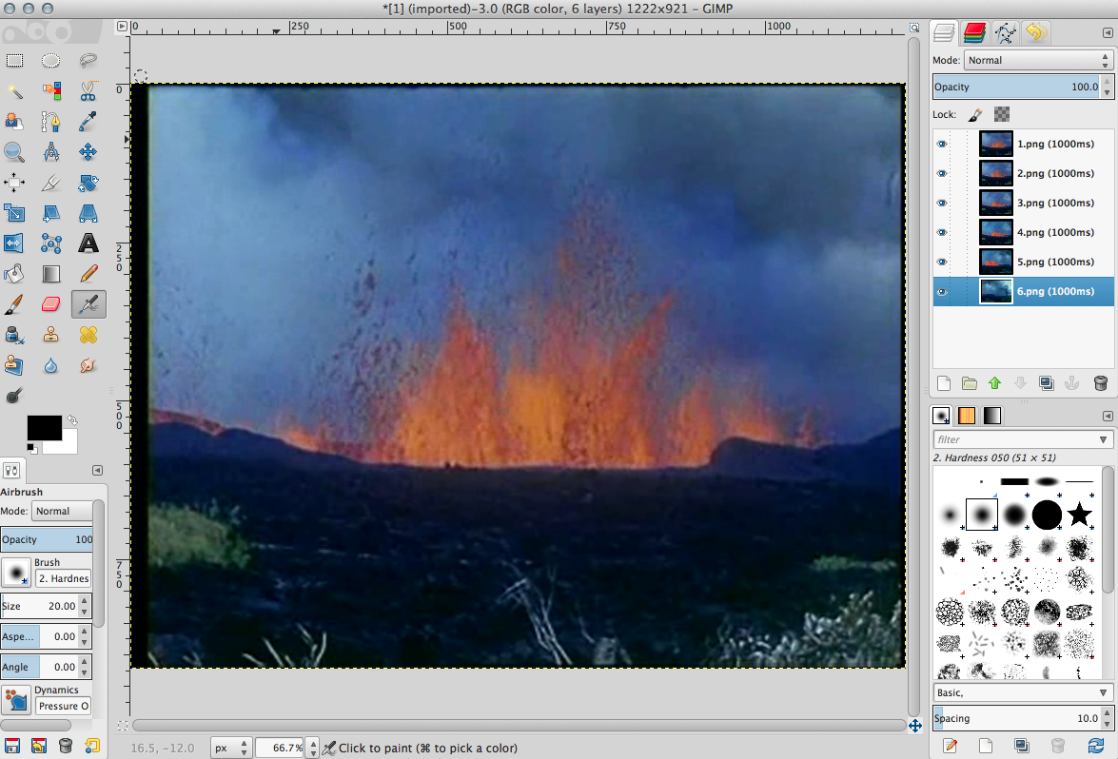Select the Zoom magnifier tool

pyautogui.click(x=14, y=152)
